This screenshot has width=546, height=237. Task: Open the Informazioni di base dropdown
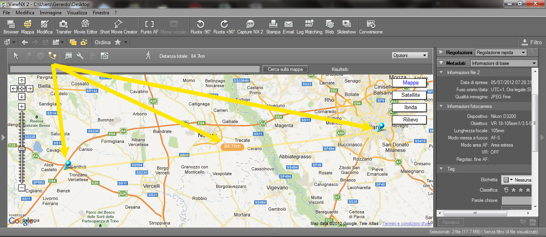504,63
